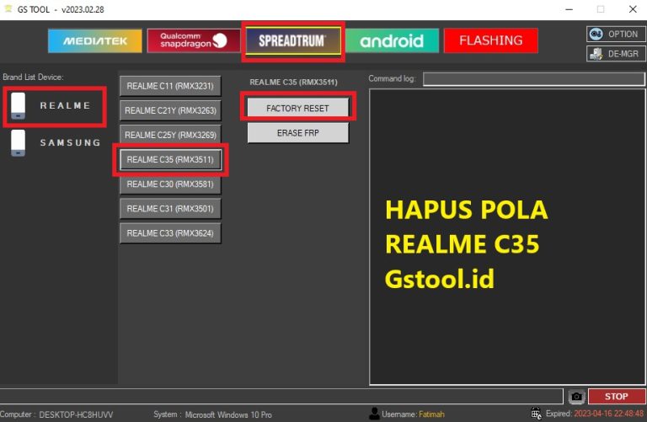Click computer name DESKTOP-HC8HUVV
647x422 pixels.
[76, 414]
